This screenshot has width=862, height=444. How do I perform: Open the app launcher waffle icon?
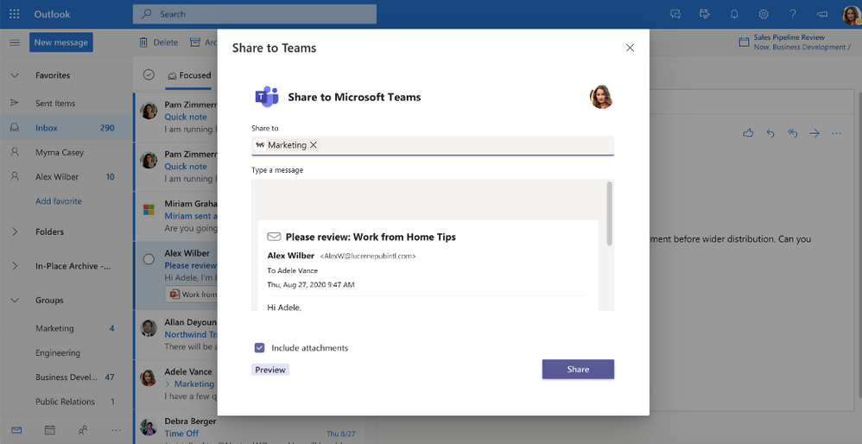(x=14, y=14)
